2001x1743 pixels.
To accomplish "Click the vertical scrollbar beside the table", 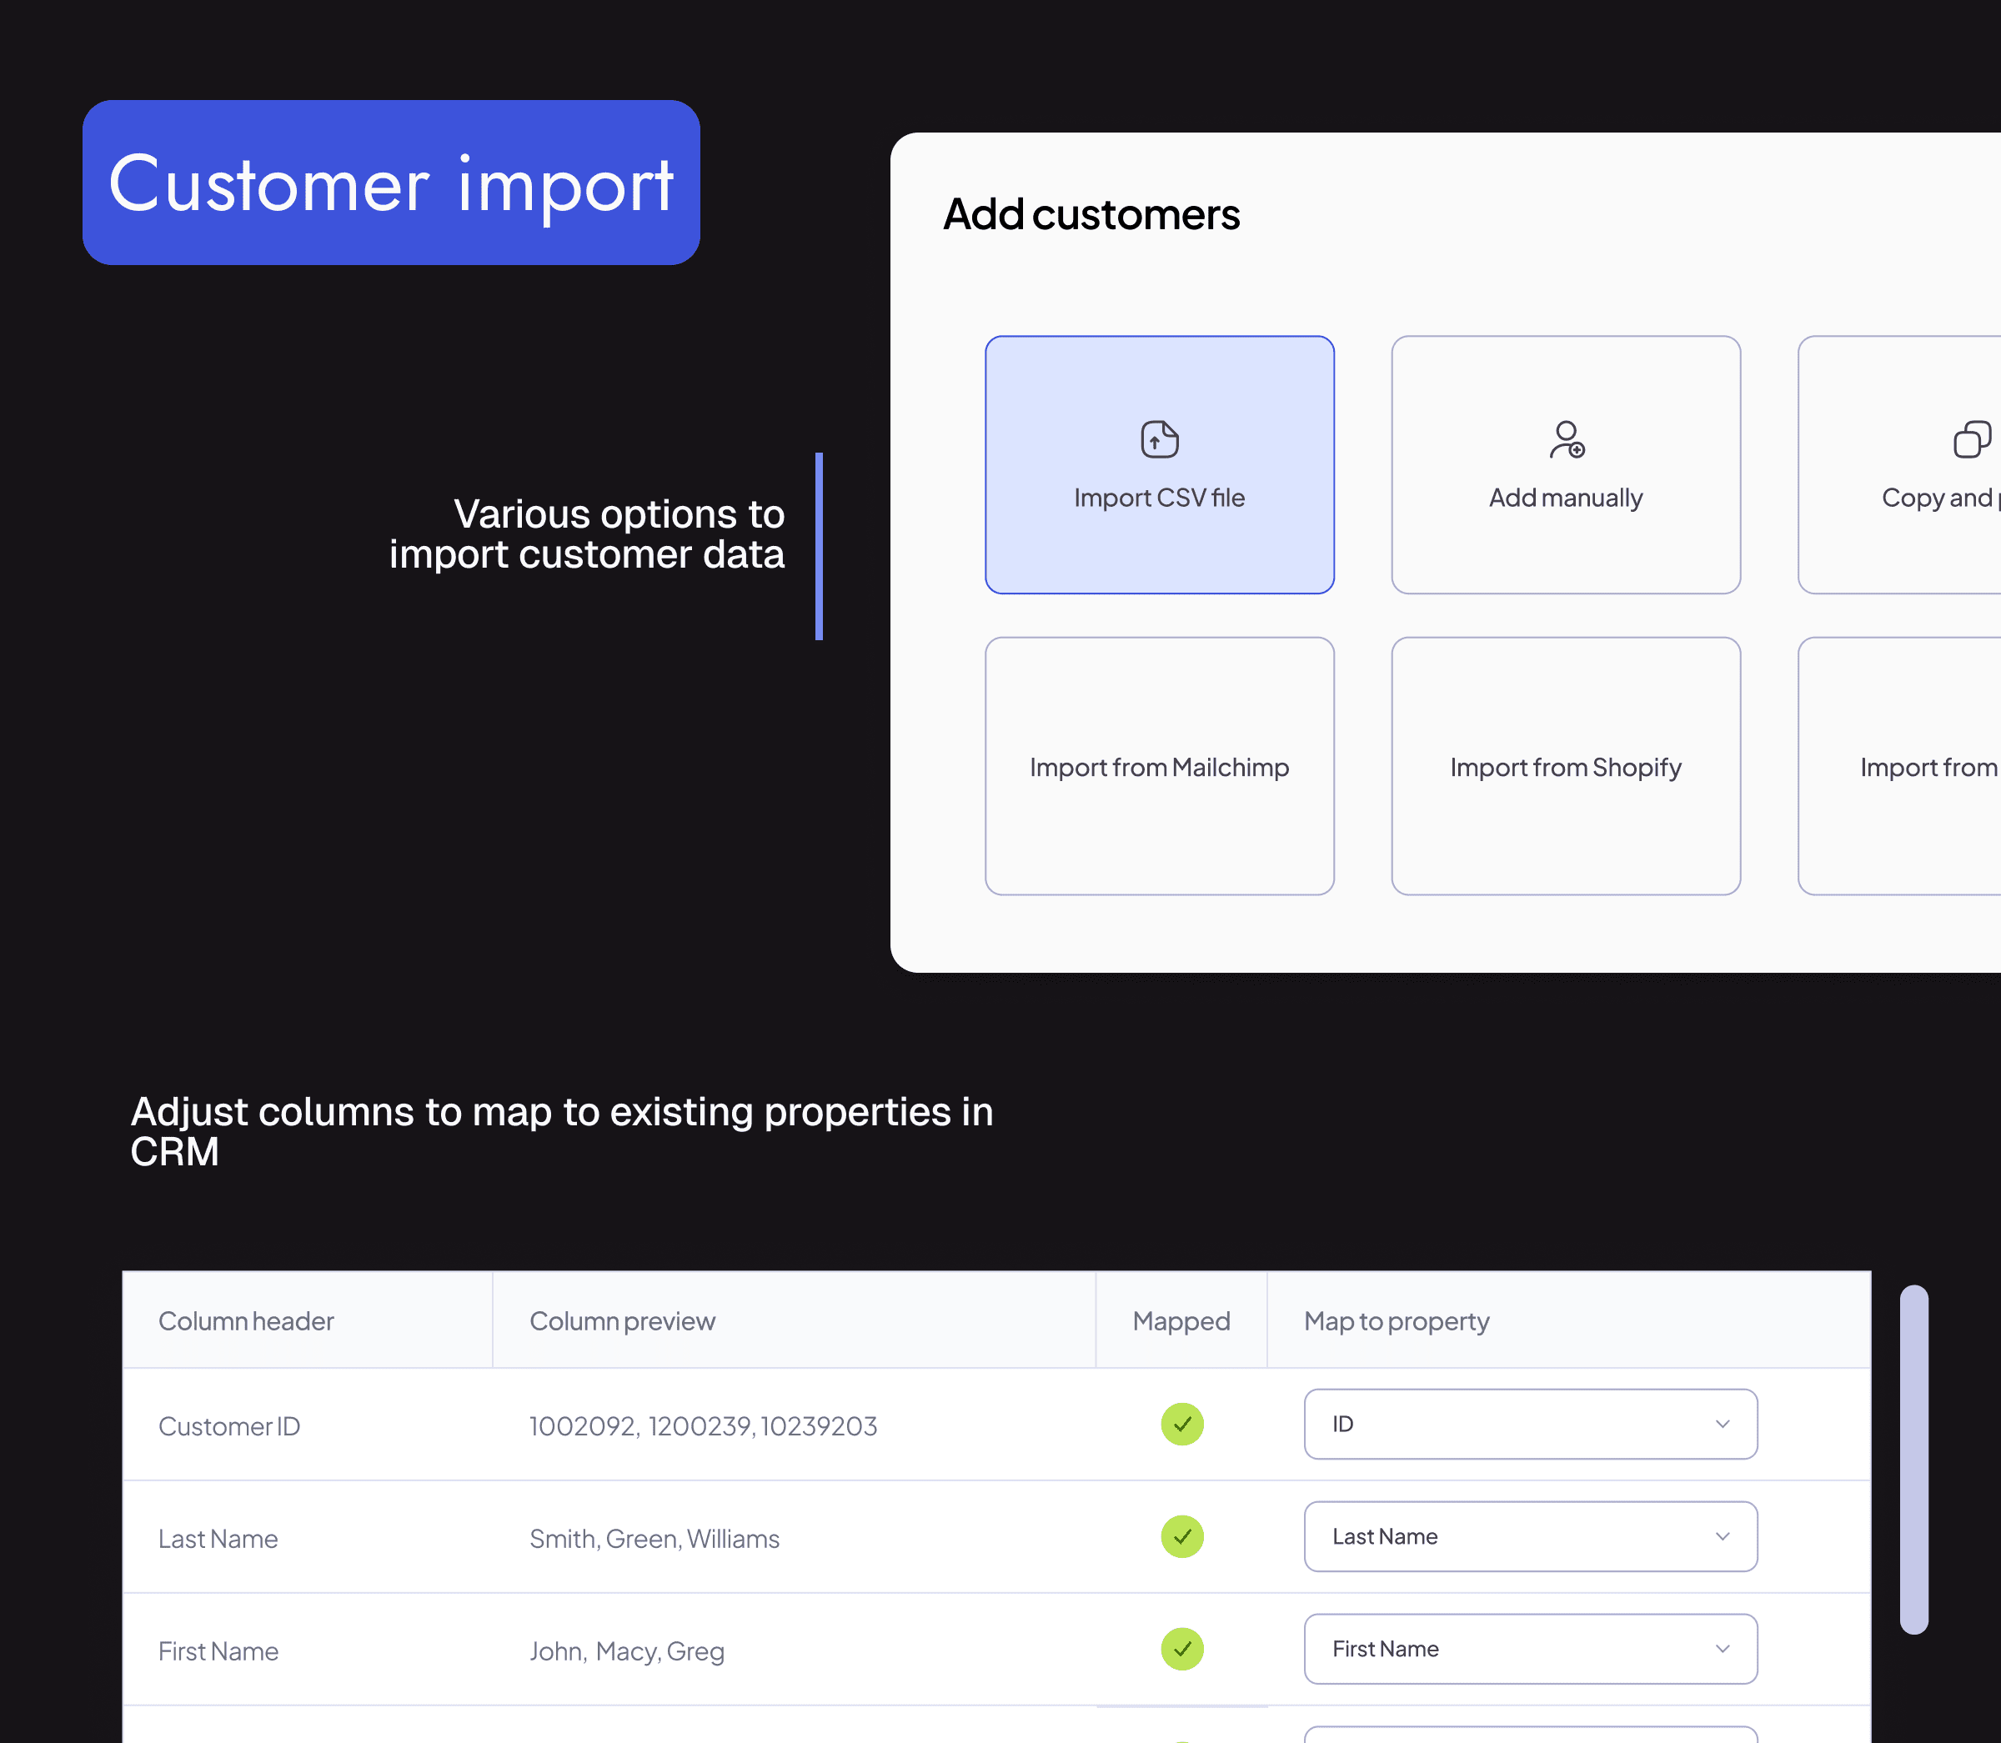I will (1913, 1459).
